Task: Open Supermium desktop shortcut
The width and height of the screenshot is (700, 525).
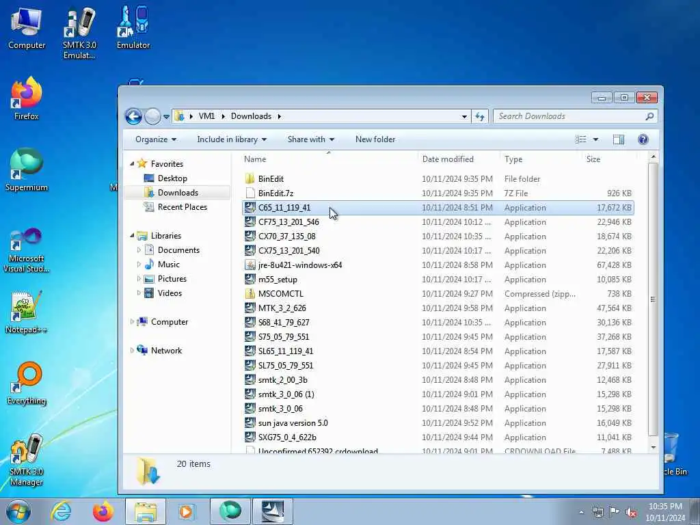Action: (x=27, y=170)
